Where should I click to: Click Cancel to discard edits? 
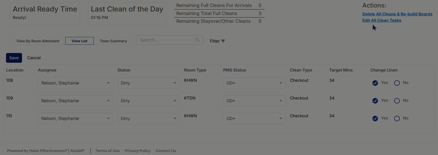[34, 58]
